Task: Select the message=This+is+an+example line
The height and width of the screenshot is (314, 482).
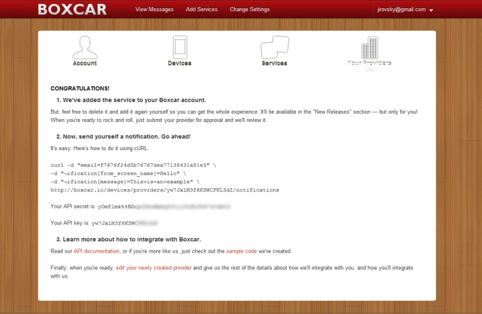Action: [x=125, y=182]
